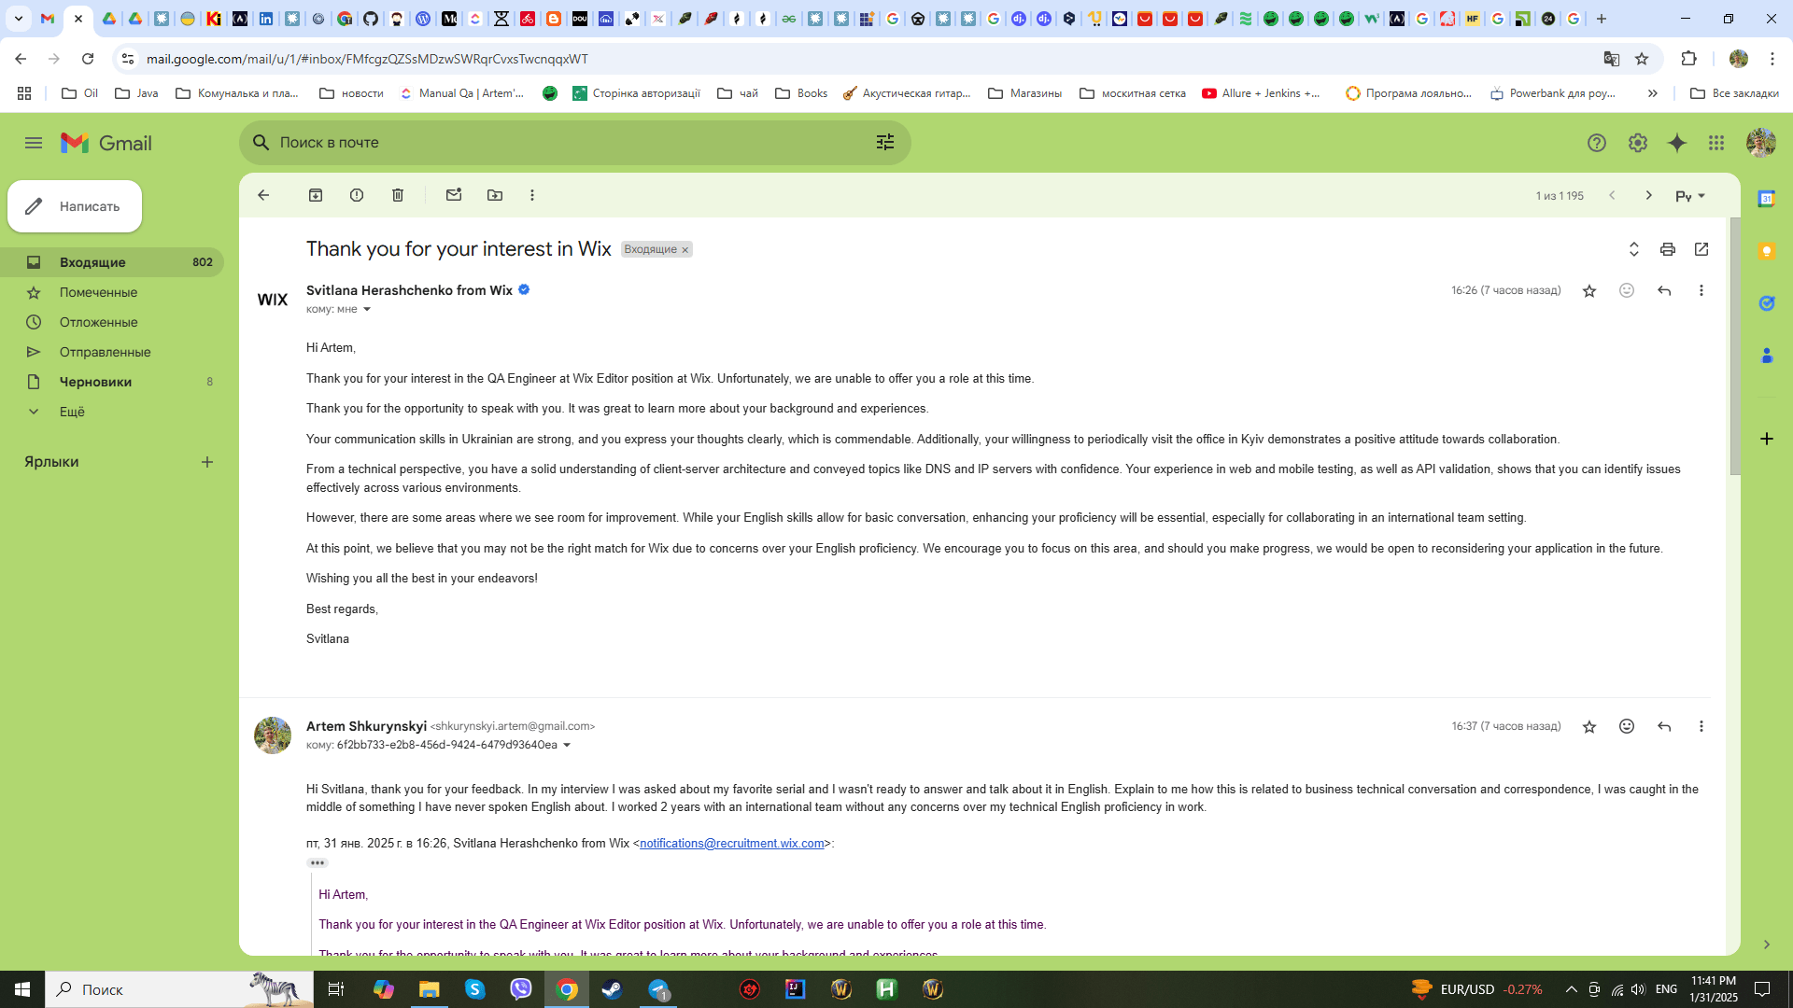Remove the Входящие label from conversation
Viewport: 1793px width, 1008px height.
[685, 250]
